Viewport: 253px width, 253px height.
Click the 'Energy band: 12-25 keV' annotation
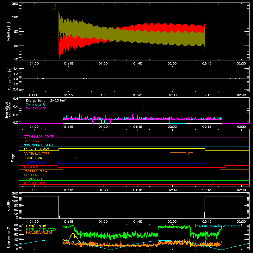46,101
